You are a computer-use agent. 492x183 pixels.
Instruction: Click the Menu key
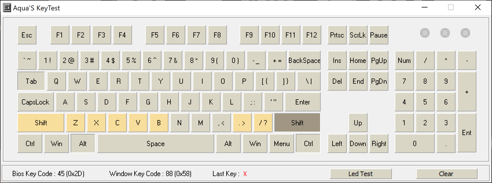[x=282, y=144]
